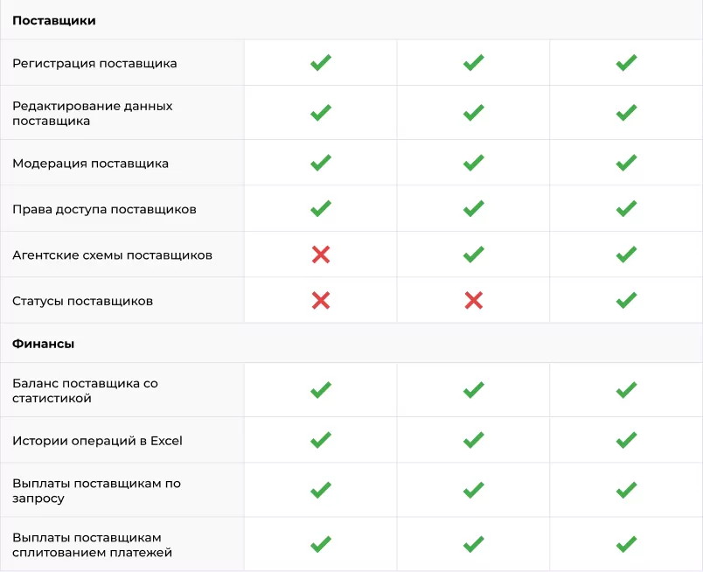The height and width of the screenshot is (572, 703).
Task: Click middle-column checkmark in Агентские схемы поставщиков row
Action: point(473,255)
